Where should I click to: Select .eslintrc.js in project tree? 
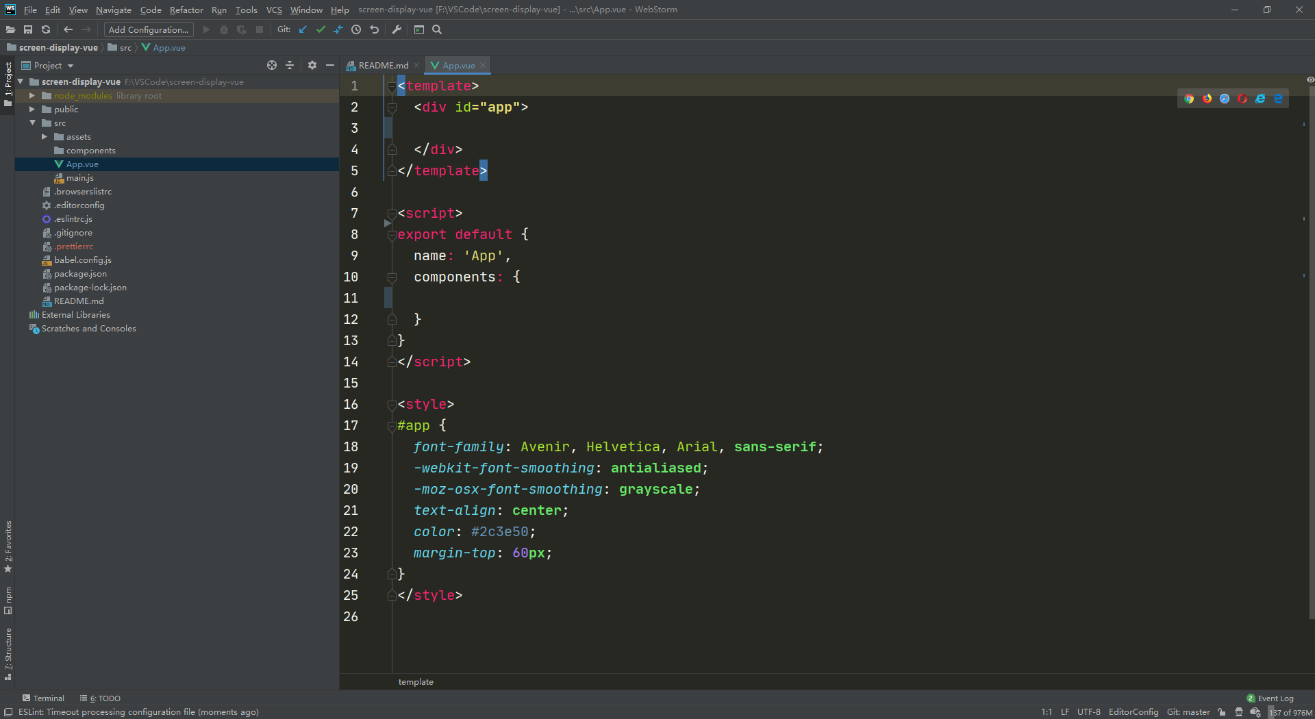pyautogui.click(x=73, y=218)
